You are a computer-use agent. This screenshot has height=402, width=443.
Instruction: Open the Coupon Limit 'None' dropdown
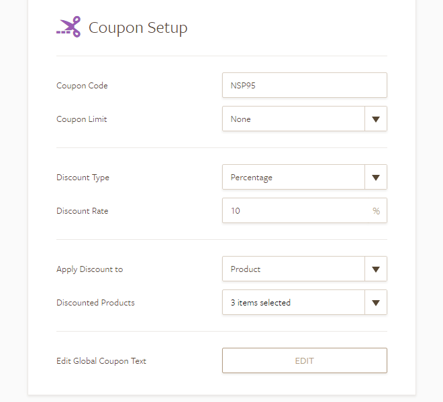293,119
